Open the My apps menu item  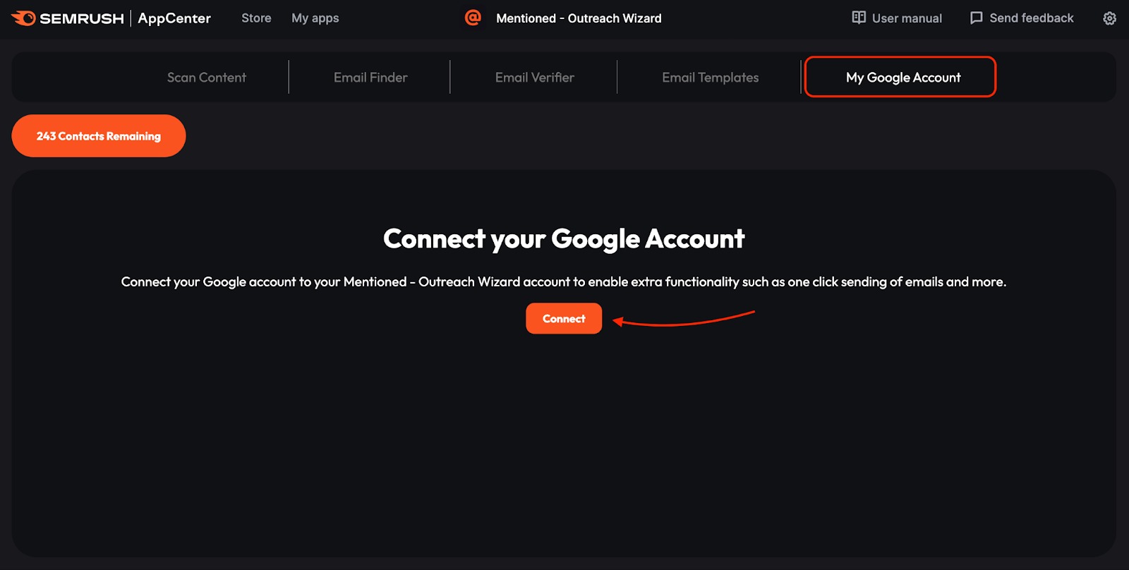pyautogui.click(x=315, y=18)
